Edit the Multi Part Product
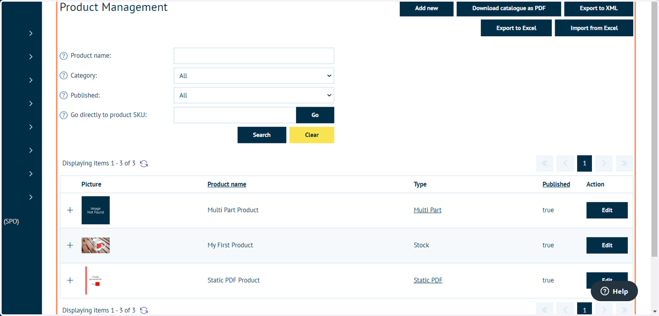The height and width of the screenshot is (316, 659). (607, 210)
